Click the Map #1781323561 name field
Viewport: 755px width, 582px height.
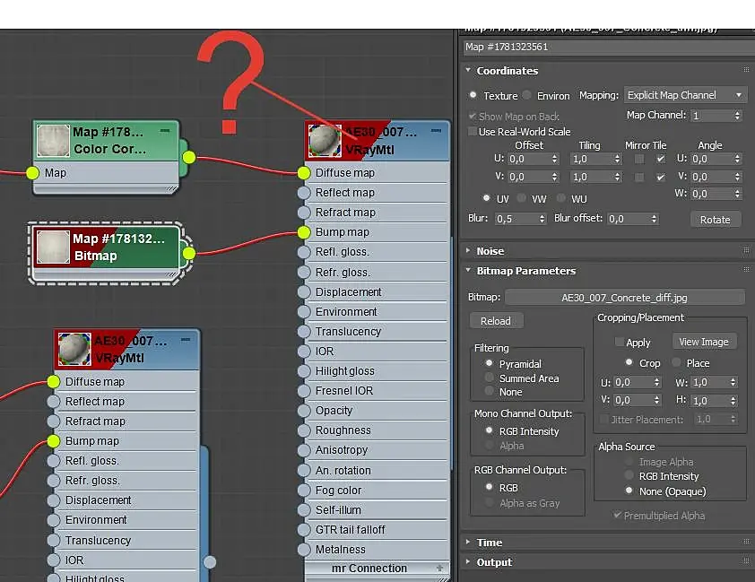[x=609, y=48]
